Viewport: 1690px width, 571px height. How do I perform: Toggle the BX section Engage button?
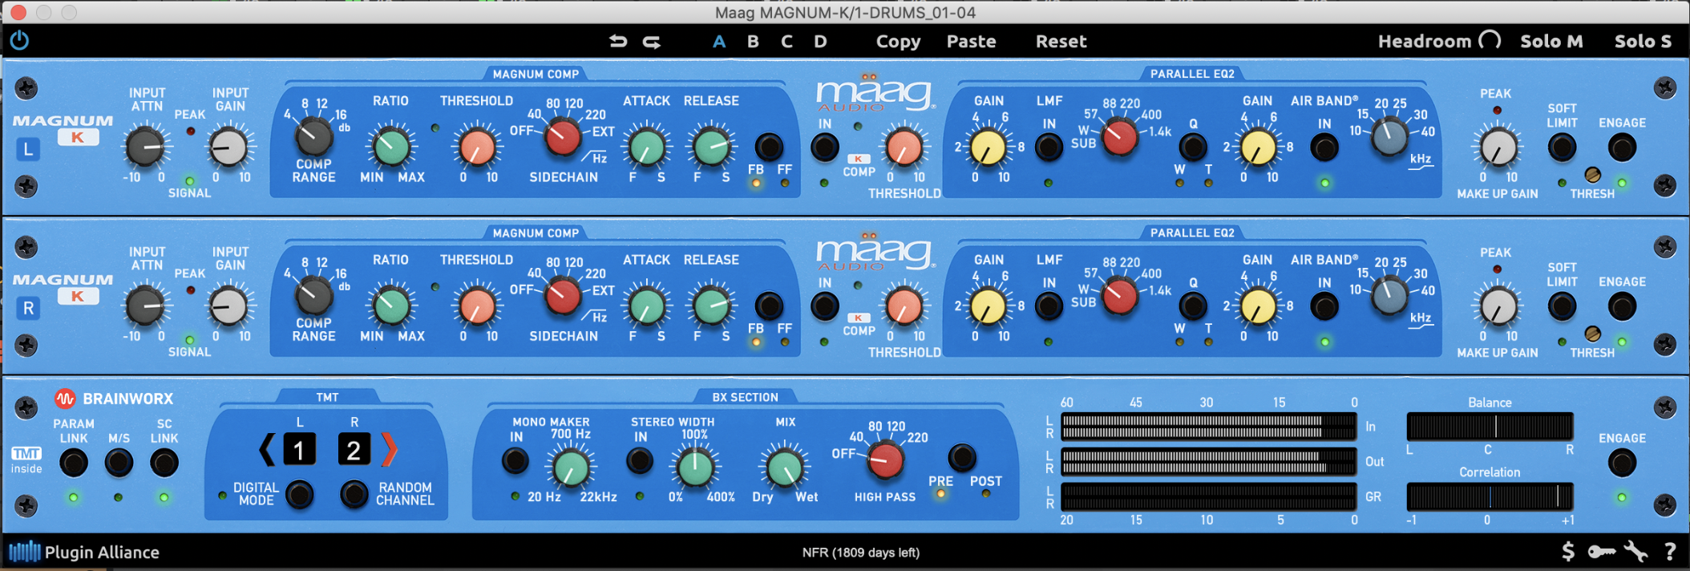tap(1622, 463)
